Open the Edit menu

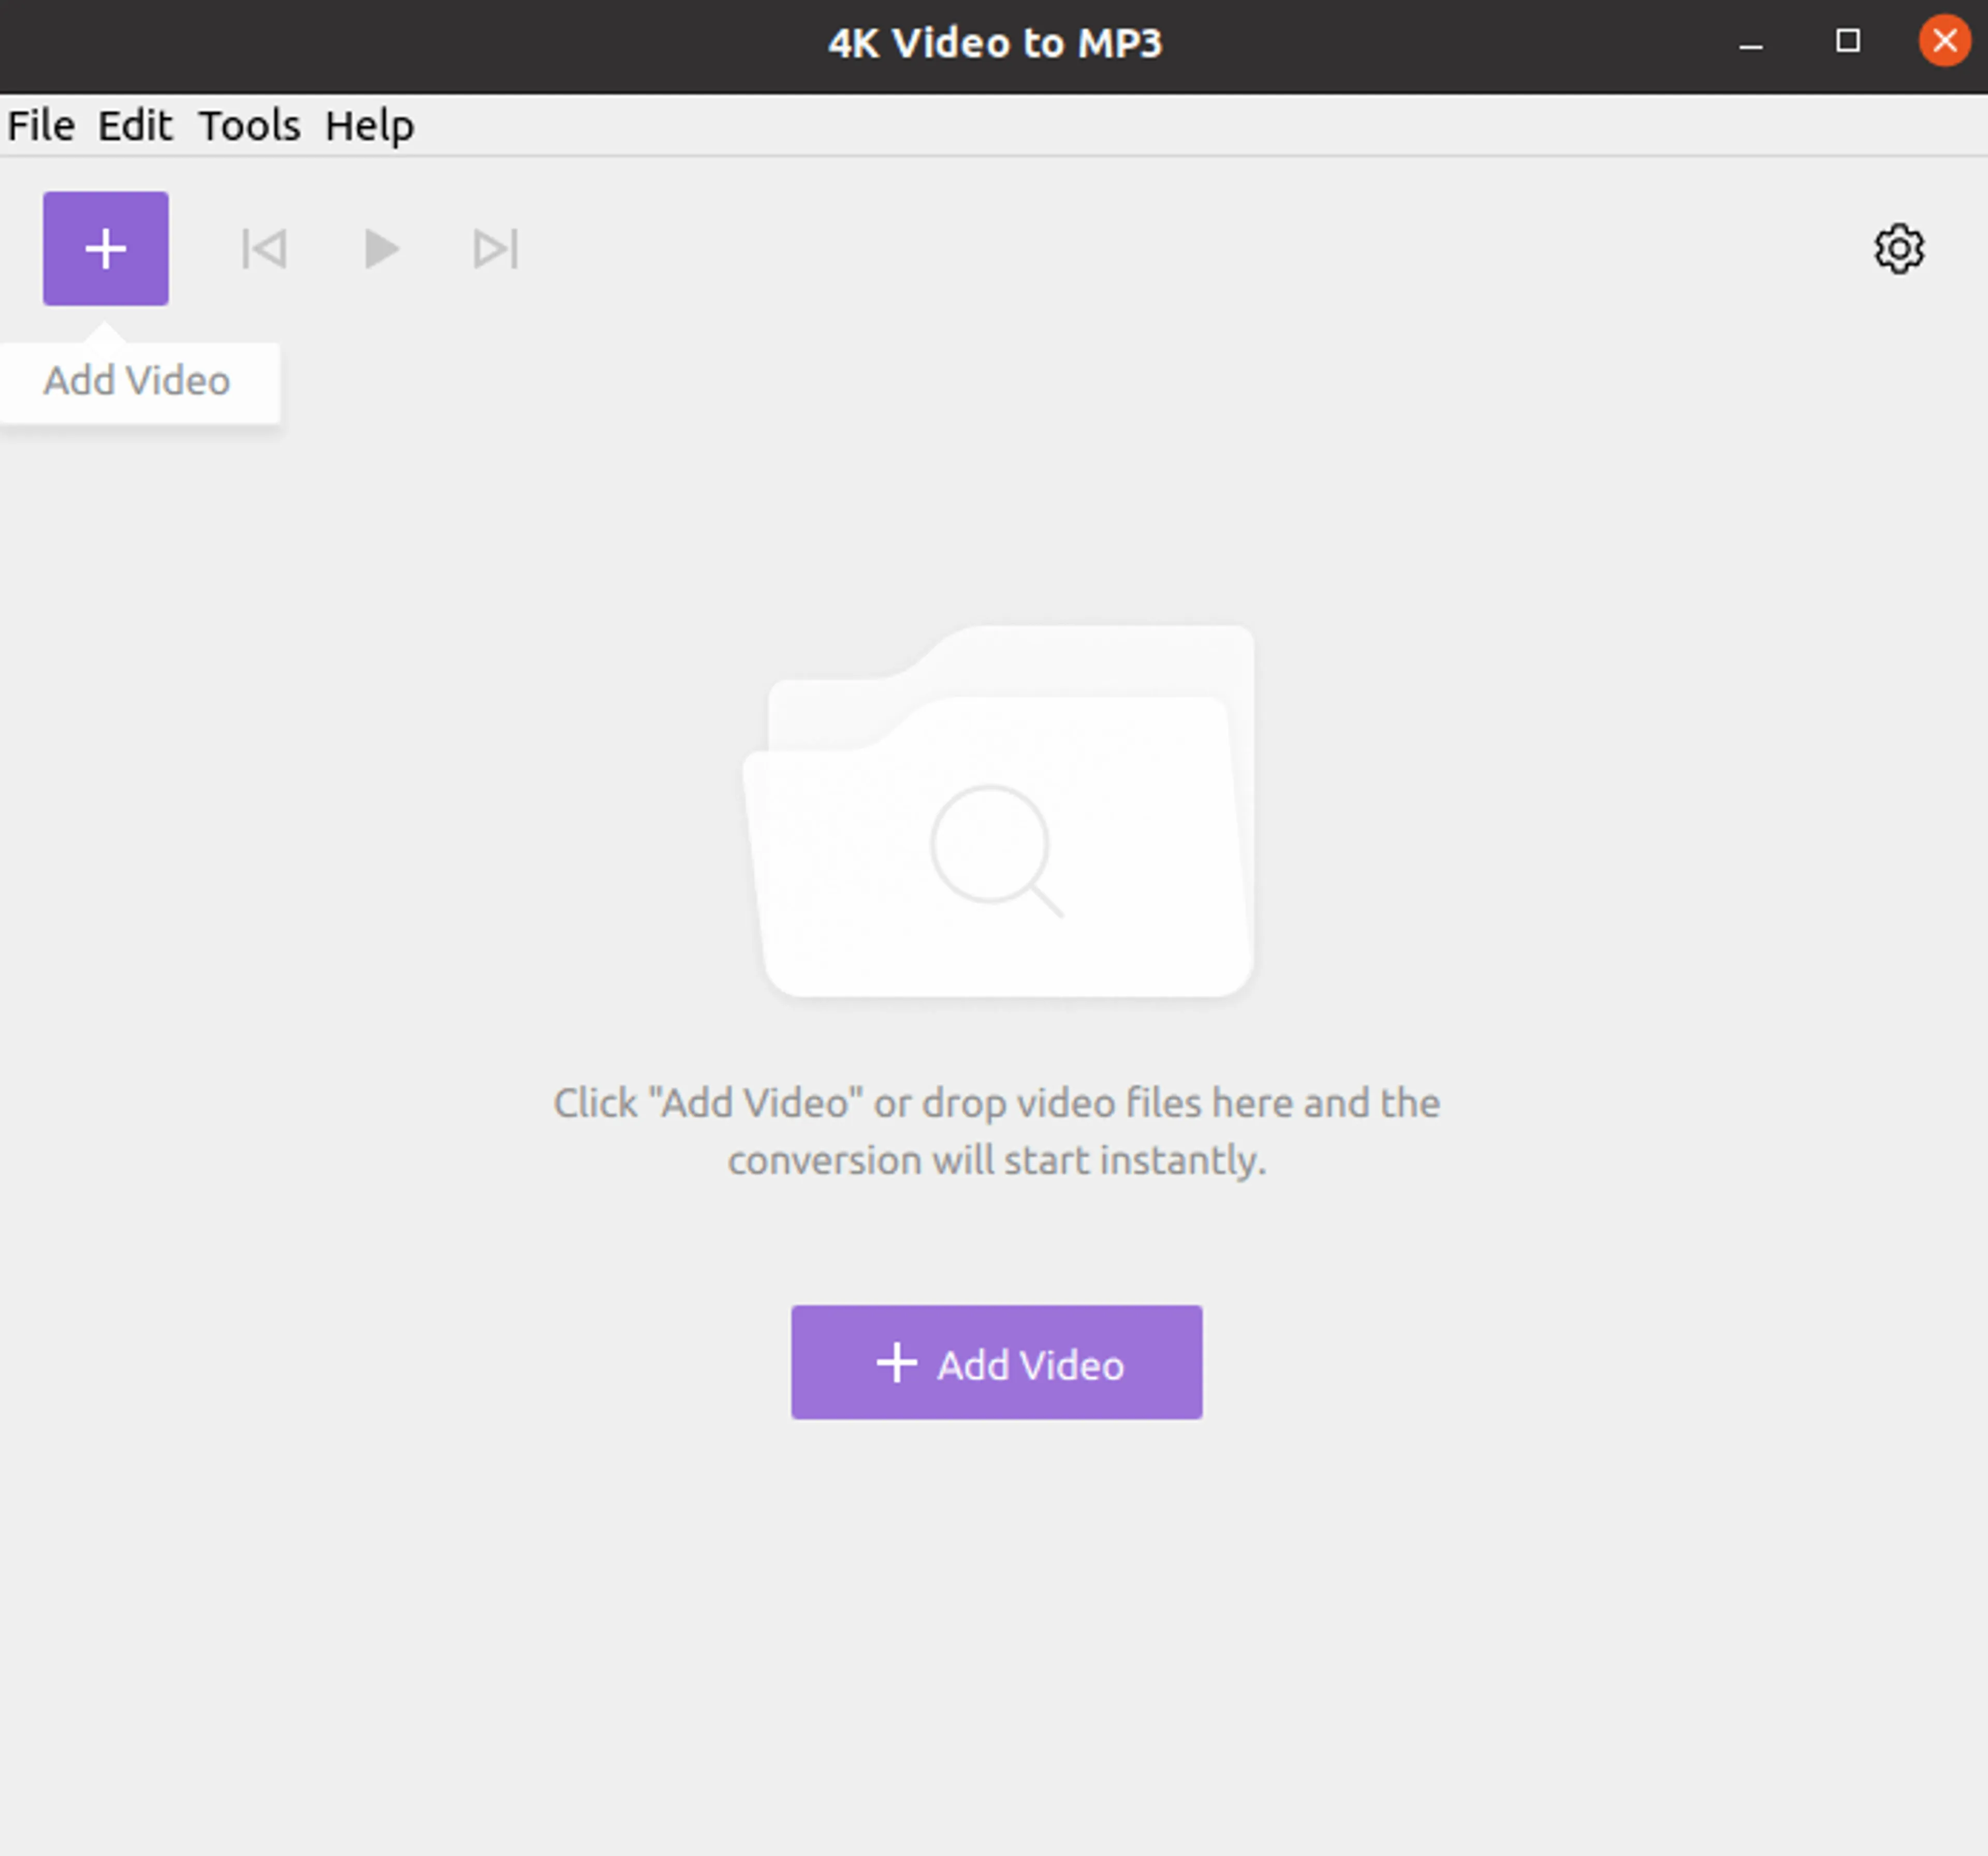pyautogui.click(x=135, y=126)
